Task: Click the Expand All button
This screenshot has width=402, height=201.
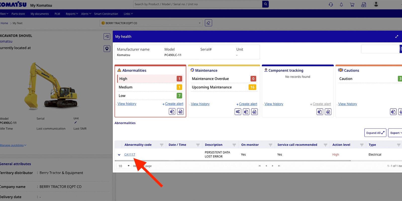Action: tap(375, 133)
